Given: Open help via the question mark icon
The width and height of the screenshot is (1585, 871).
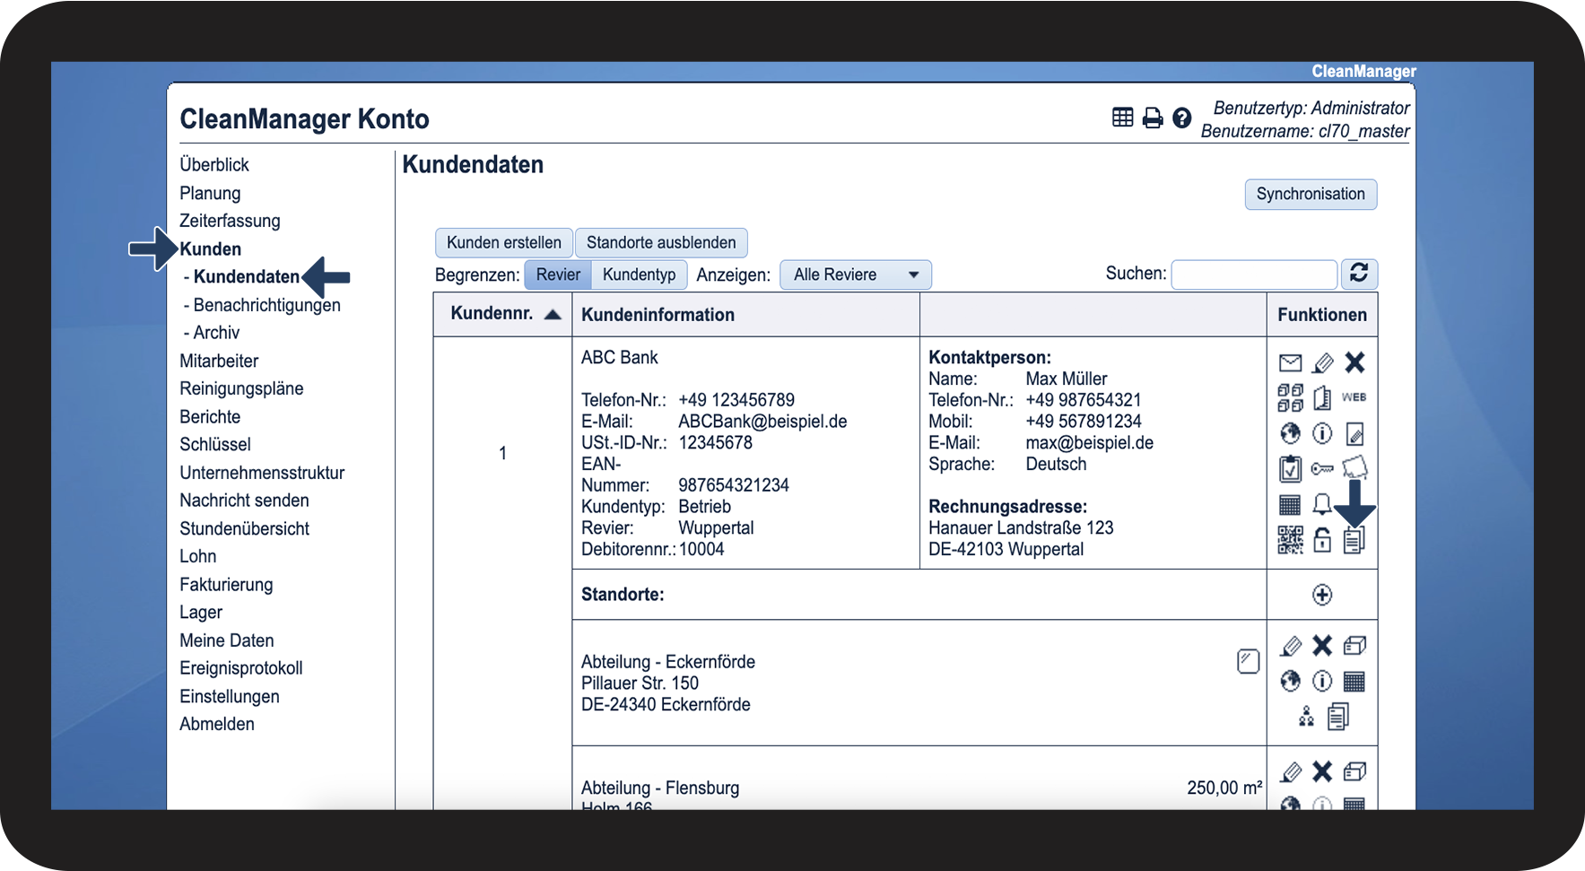Looking at the screenshot, I should pos(1182,118).
